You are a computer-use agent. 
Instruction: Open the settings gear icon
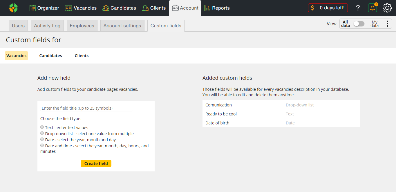point(387,8)
